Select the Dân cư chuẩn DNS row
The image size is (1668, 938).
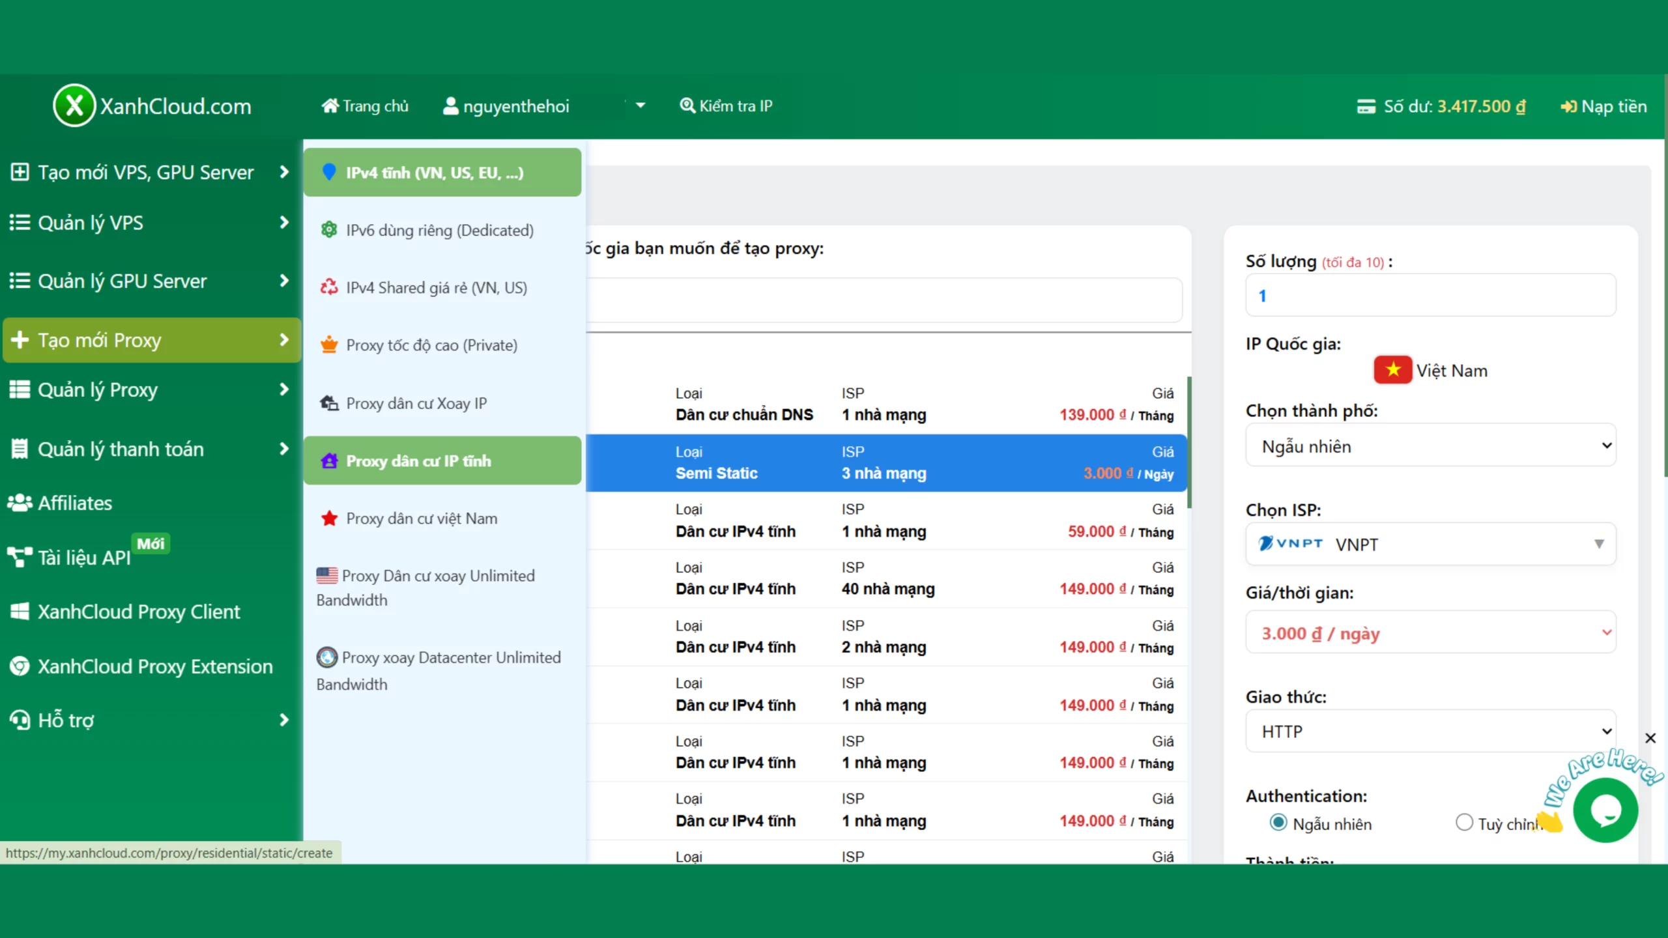point(886,405)
